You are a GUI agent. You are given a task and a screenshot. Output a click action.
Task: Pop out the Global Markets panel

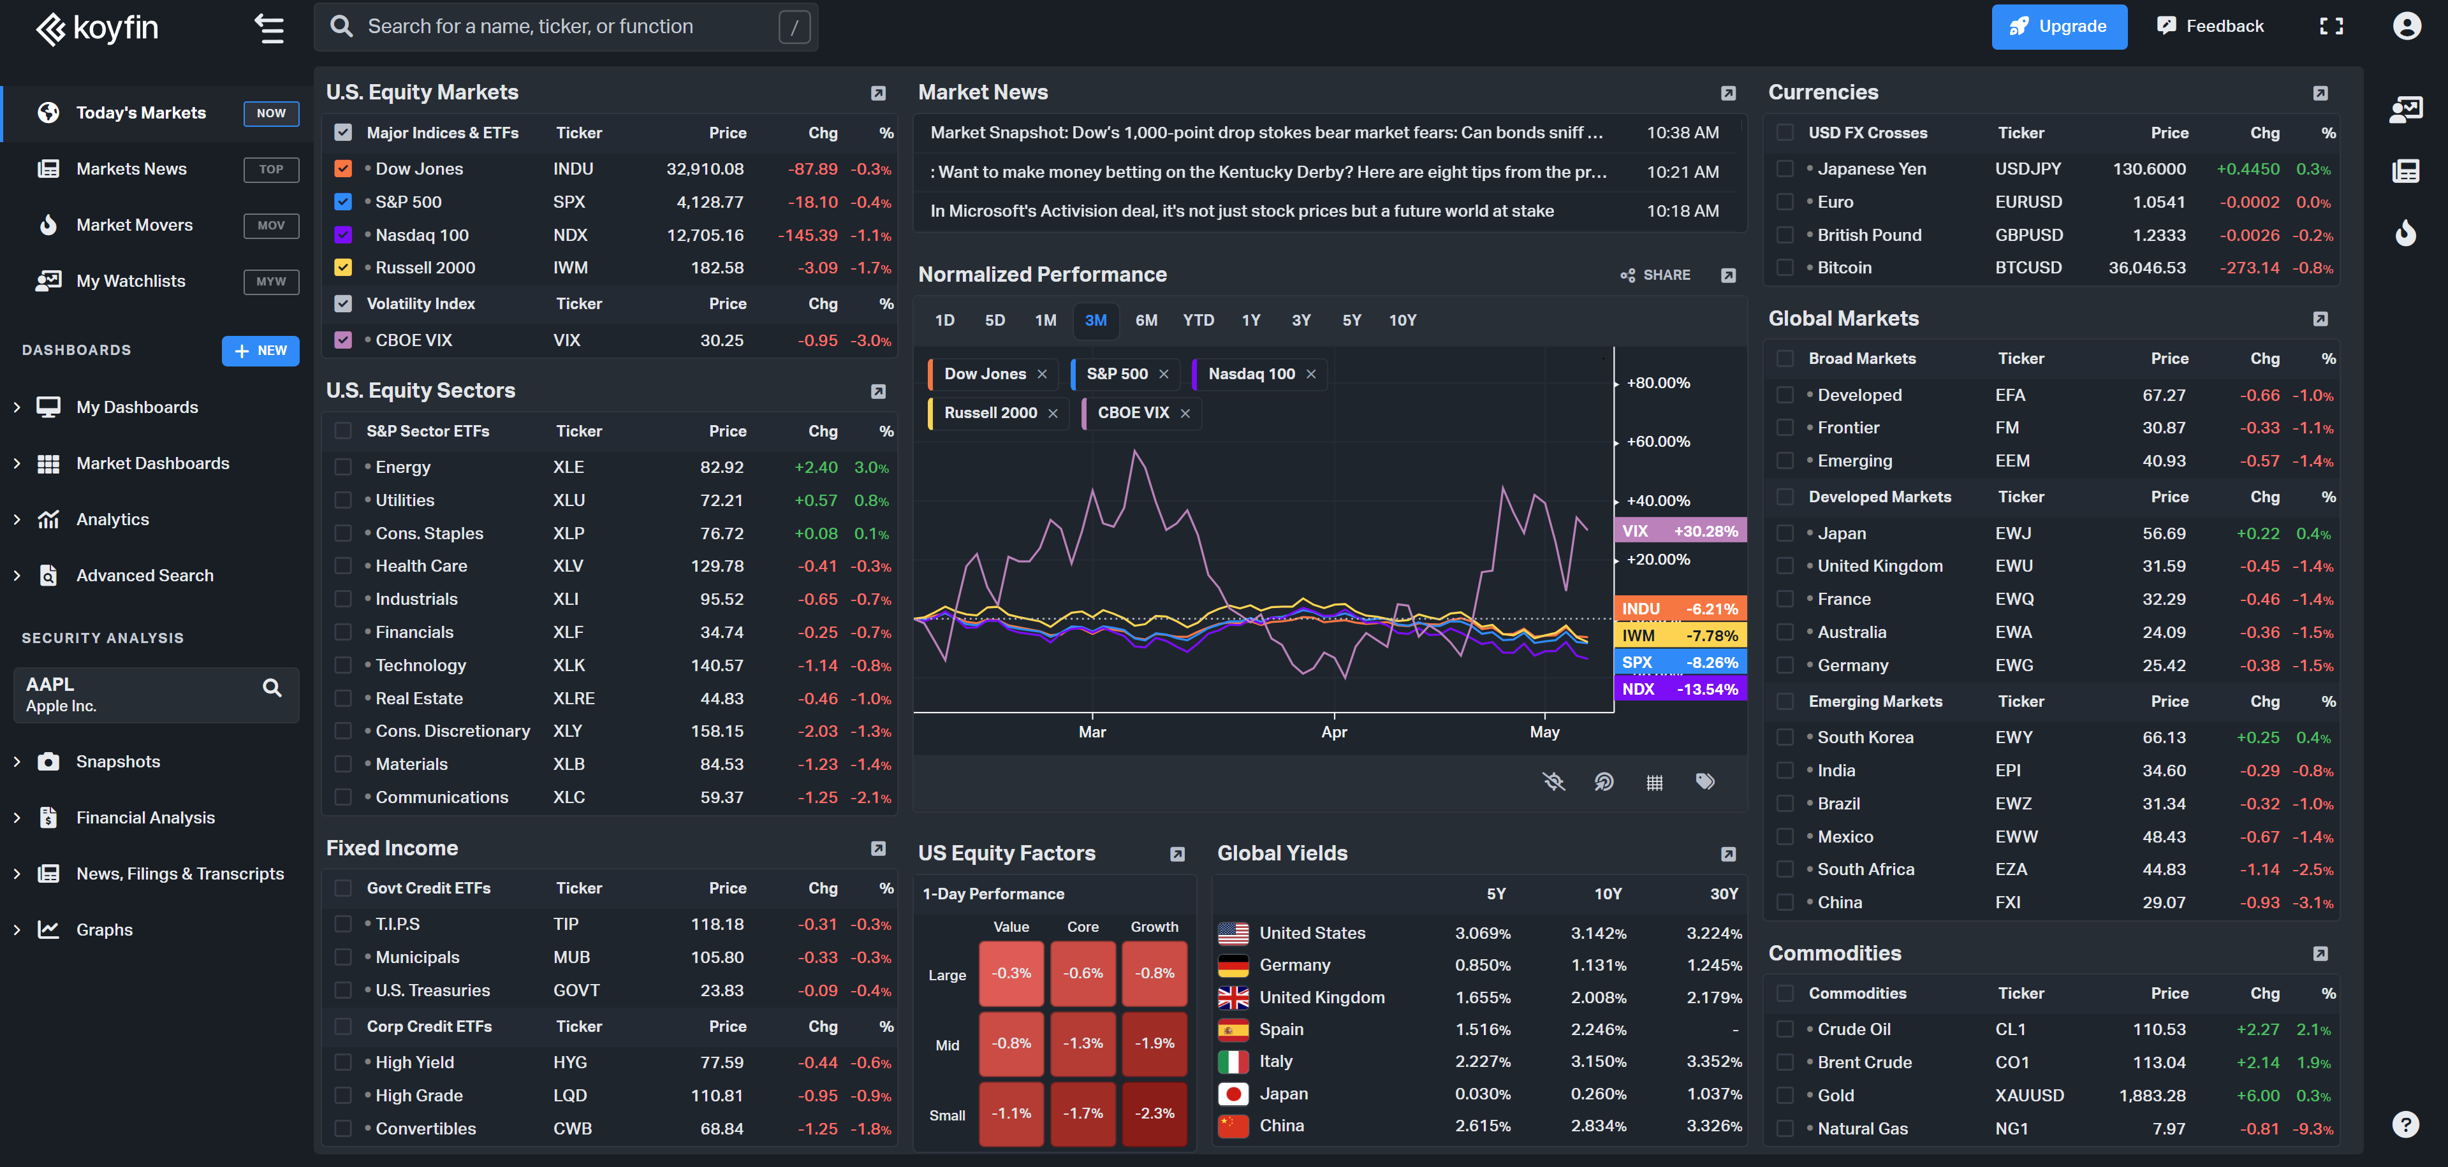[2320, 319]
